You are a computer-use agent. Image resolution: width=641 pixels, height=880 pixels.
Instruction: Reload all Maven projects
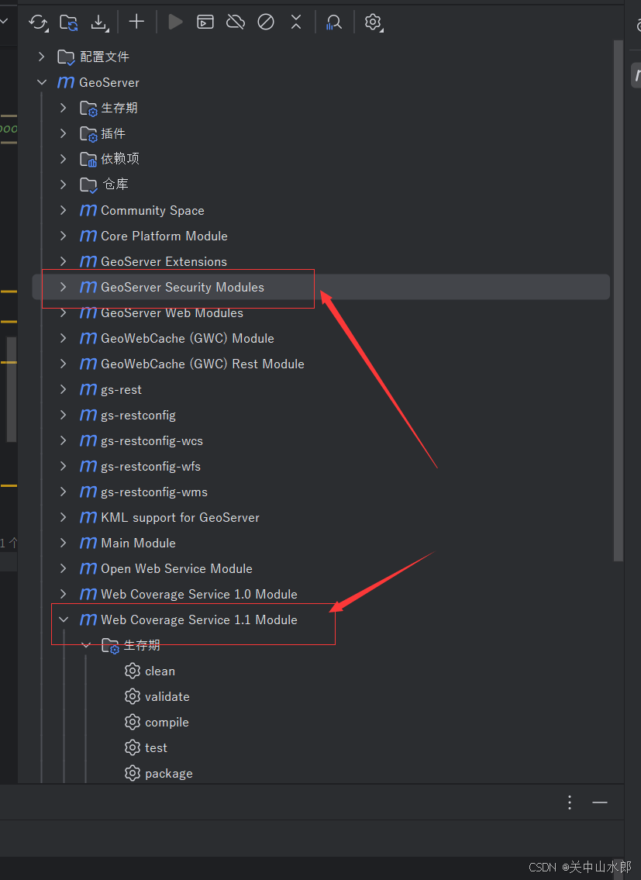point(37,22)
